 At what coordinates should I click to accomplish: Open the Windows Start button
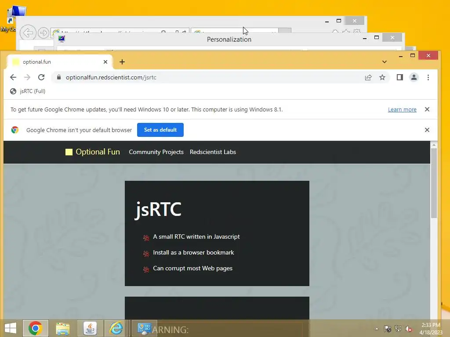11,328
